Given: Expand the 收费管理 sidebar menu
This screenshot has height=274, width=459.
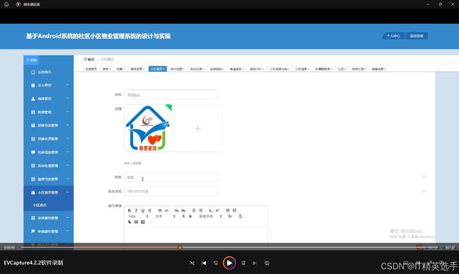Looking at the screenshot, I should coord(49,112).
